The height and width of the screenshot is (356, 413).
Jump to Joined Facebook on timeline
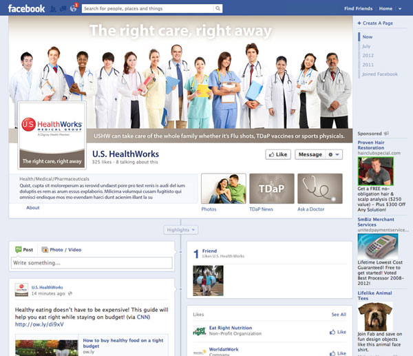[380, 74]
